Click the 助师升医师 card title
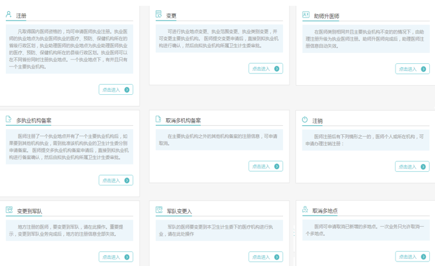 [x=326, y=16]
